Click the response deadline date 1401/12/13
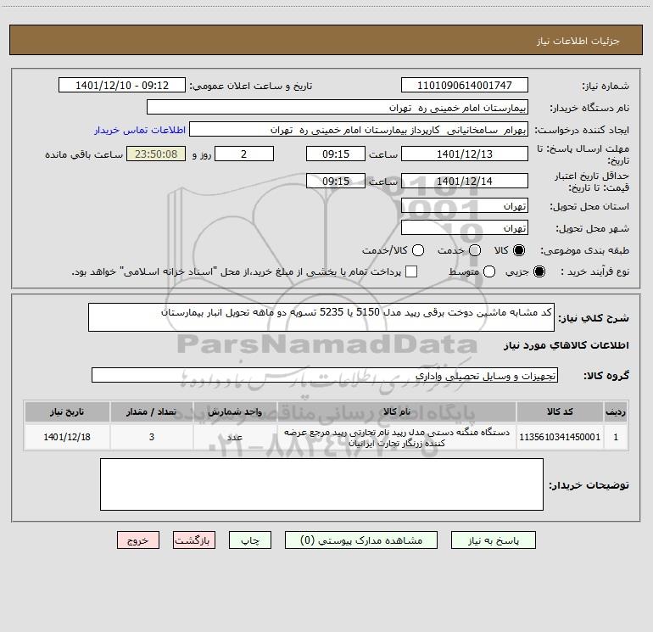Screen dimensions: 653x632 point(465,154)
